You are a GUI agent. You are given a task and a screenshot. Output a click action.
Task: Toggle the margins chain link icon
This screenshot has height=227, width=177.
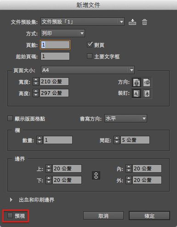tap(96, 175)
